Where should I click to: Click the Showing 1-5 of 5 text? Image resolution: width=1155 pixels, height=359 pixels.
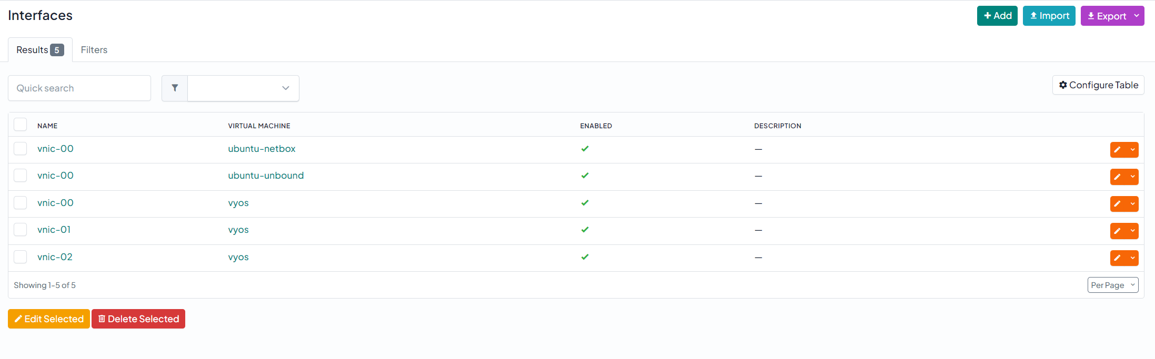click(x=45, y=285)
